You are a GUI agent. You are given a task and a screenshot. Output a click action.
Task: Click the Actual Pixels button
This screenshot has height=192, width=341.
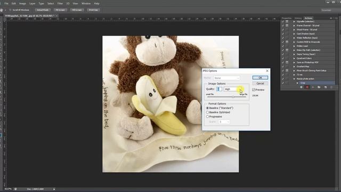[43, 10]
